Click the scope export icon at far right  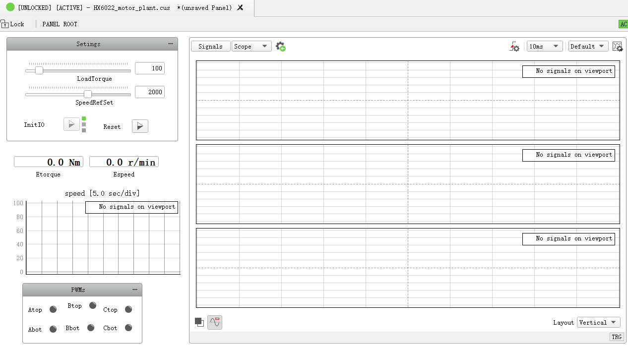coord(618,47)
